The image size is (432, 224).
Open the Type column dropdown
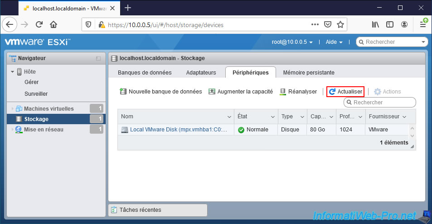pyautogui.click(x=302, y=117)
